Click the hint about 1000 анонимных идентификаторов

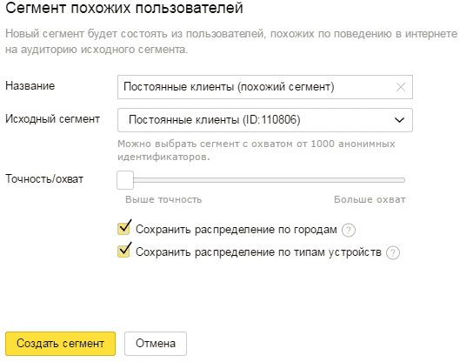256,150
